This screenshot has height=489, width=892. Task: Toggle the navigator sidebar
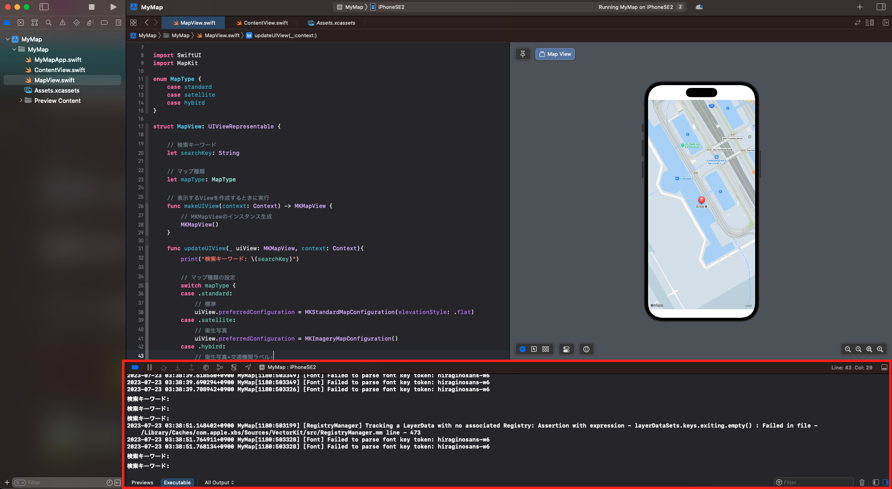(44, 7)
